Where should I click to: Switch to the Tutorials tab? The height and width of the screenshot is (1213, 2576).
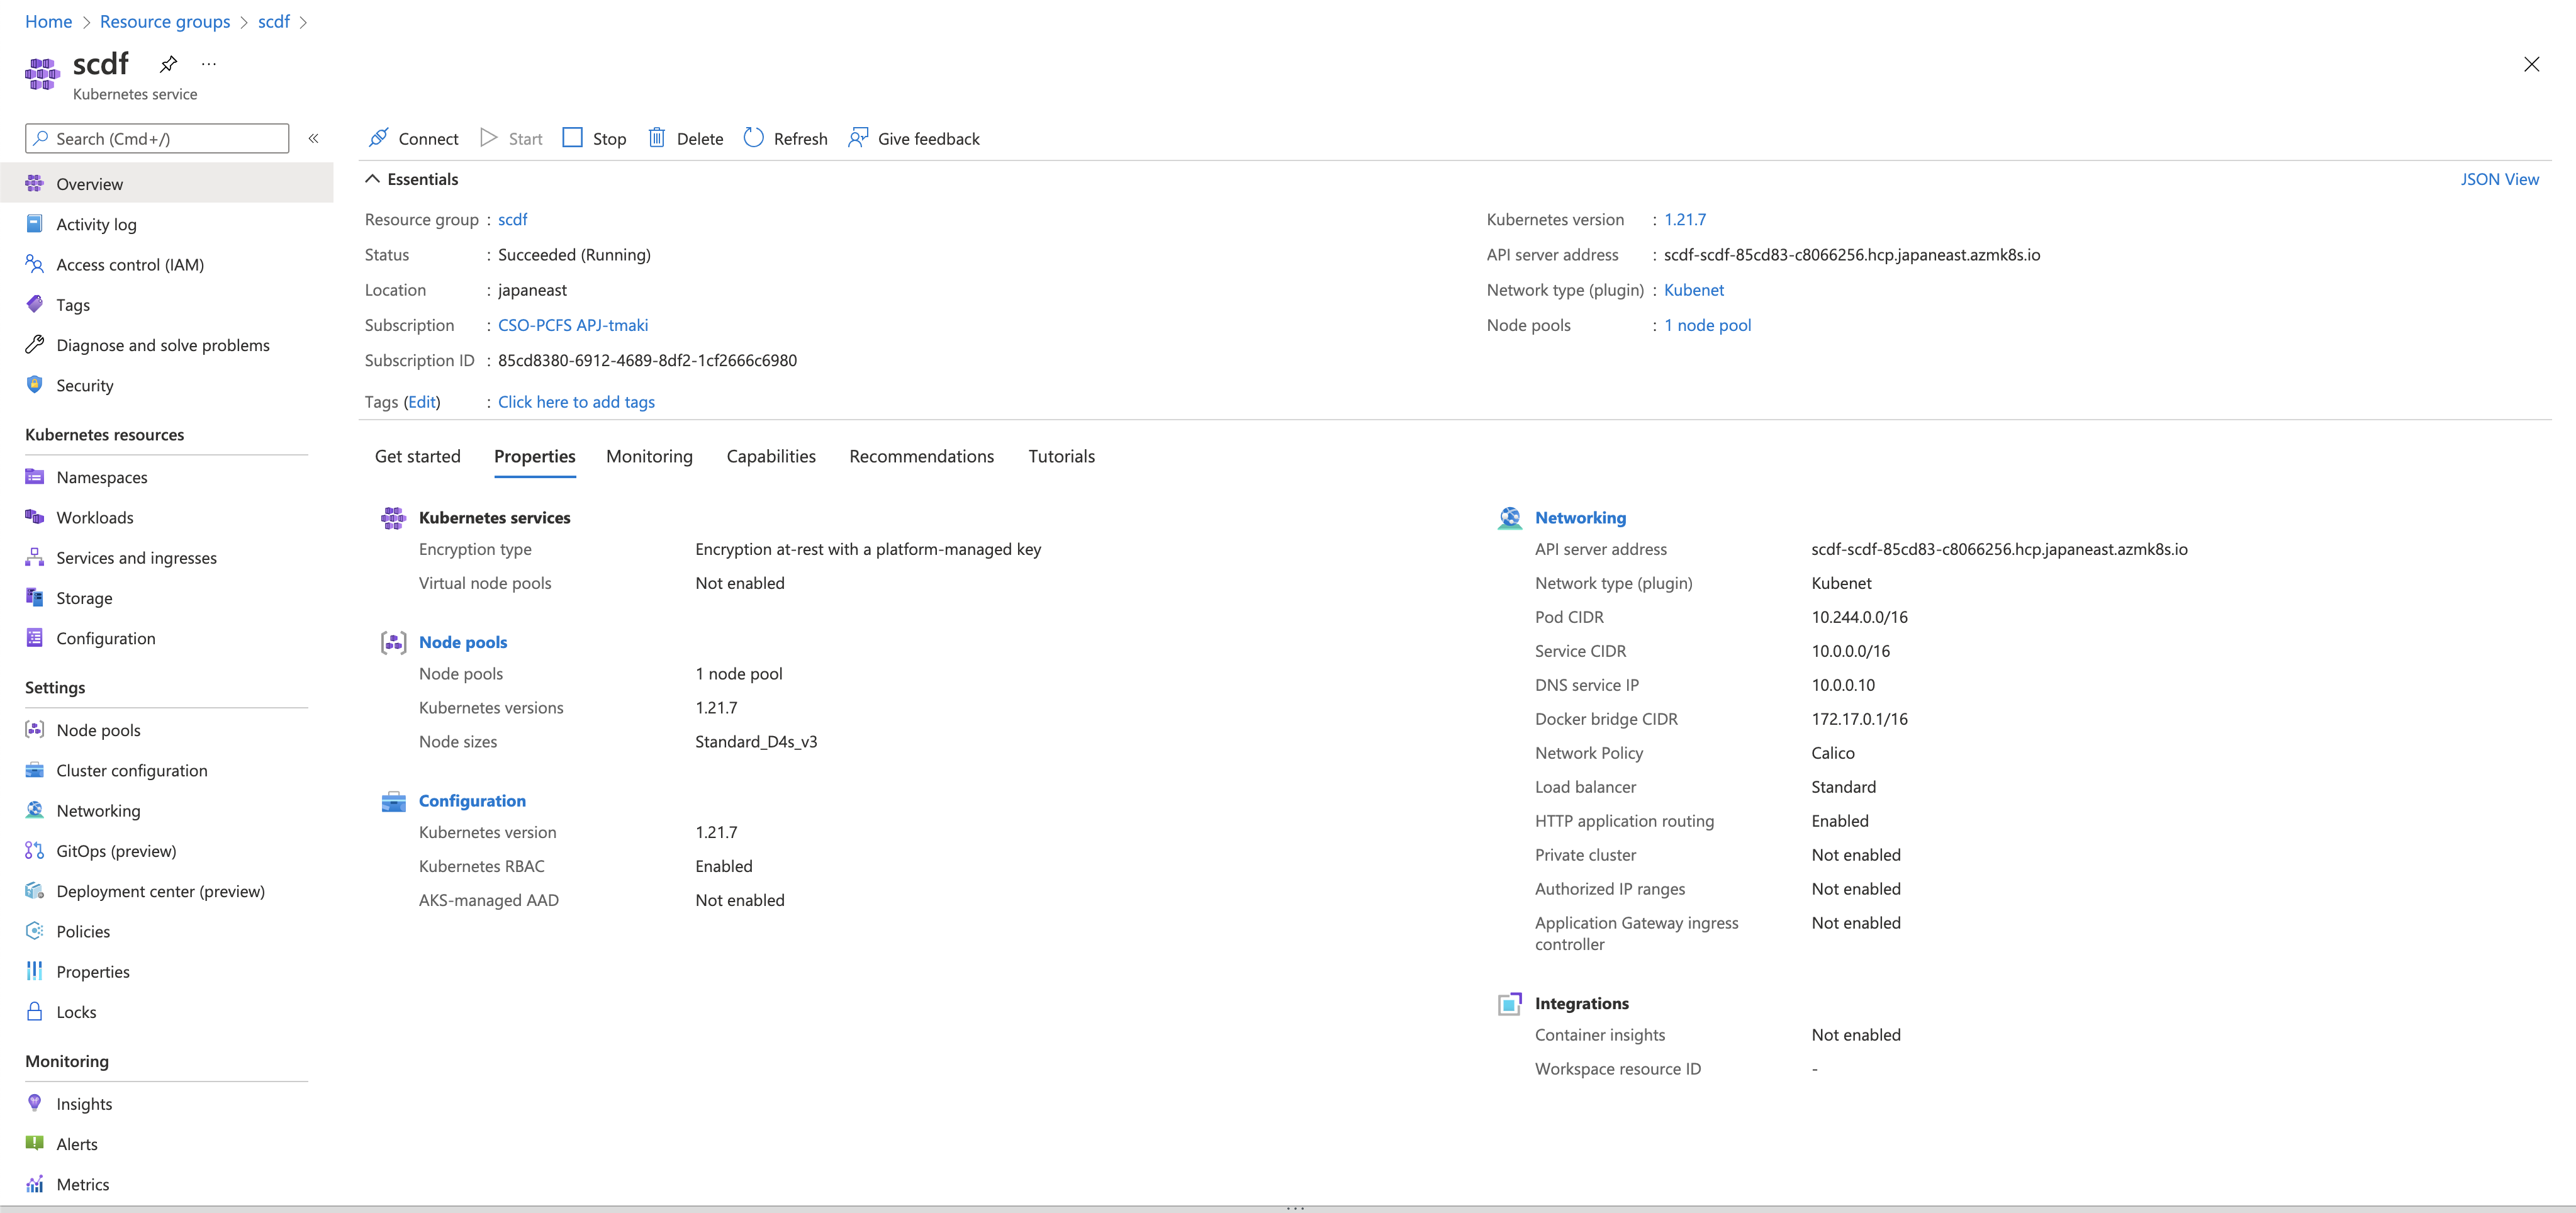[1062, 456]
